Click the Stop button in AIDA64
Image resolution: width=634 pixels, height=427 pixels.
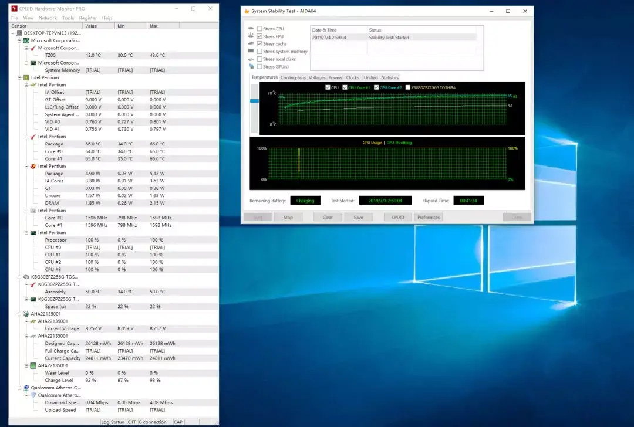[288, 218]
